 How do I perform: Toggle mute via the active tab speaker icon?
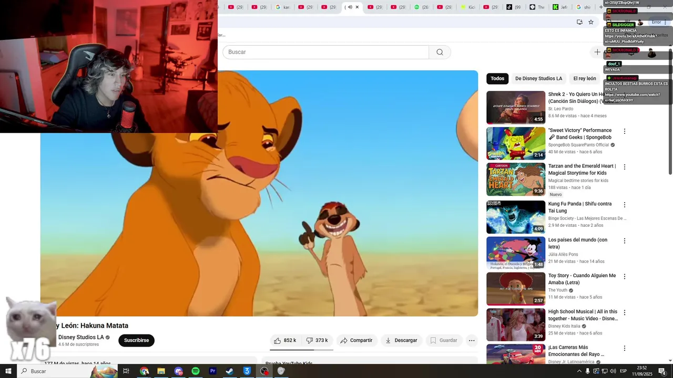coord(350,7)
